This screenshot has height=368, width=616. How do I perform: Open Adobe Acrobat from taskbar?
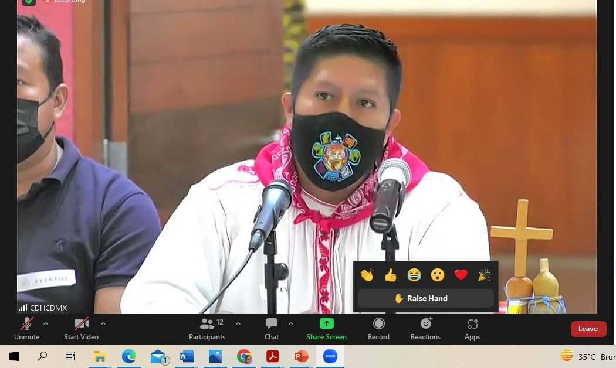[x=273, y=356]
